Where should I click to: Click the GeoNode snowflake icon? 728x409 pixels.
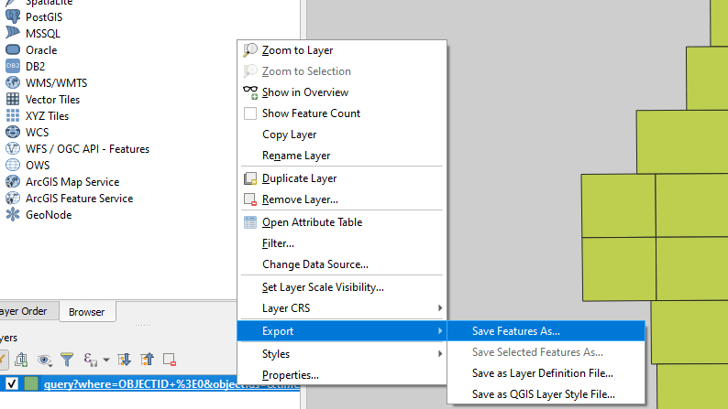13,214
